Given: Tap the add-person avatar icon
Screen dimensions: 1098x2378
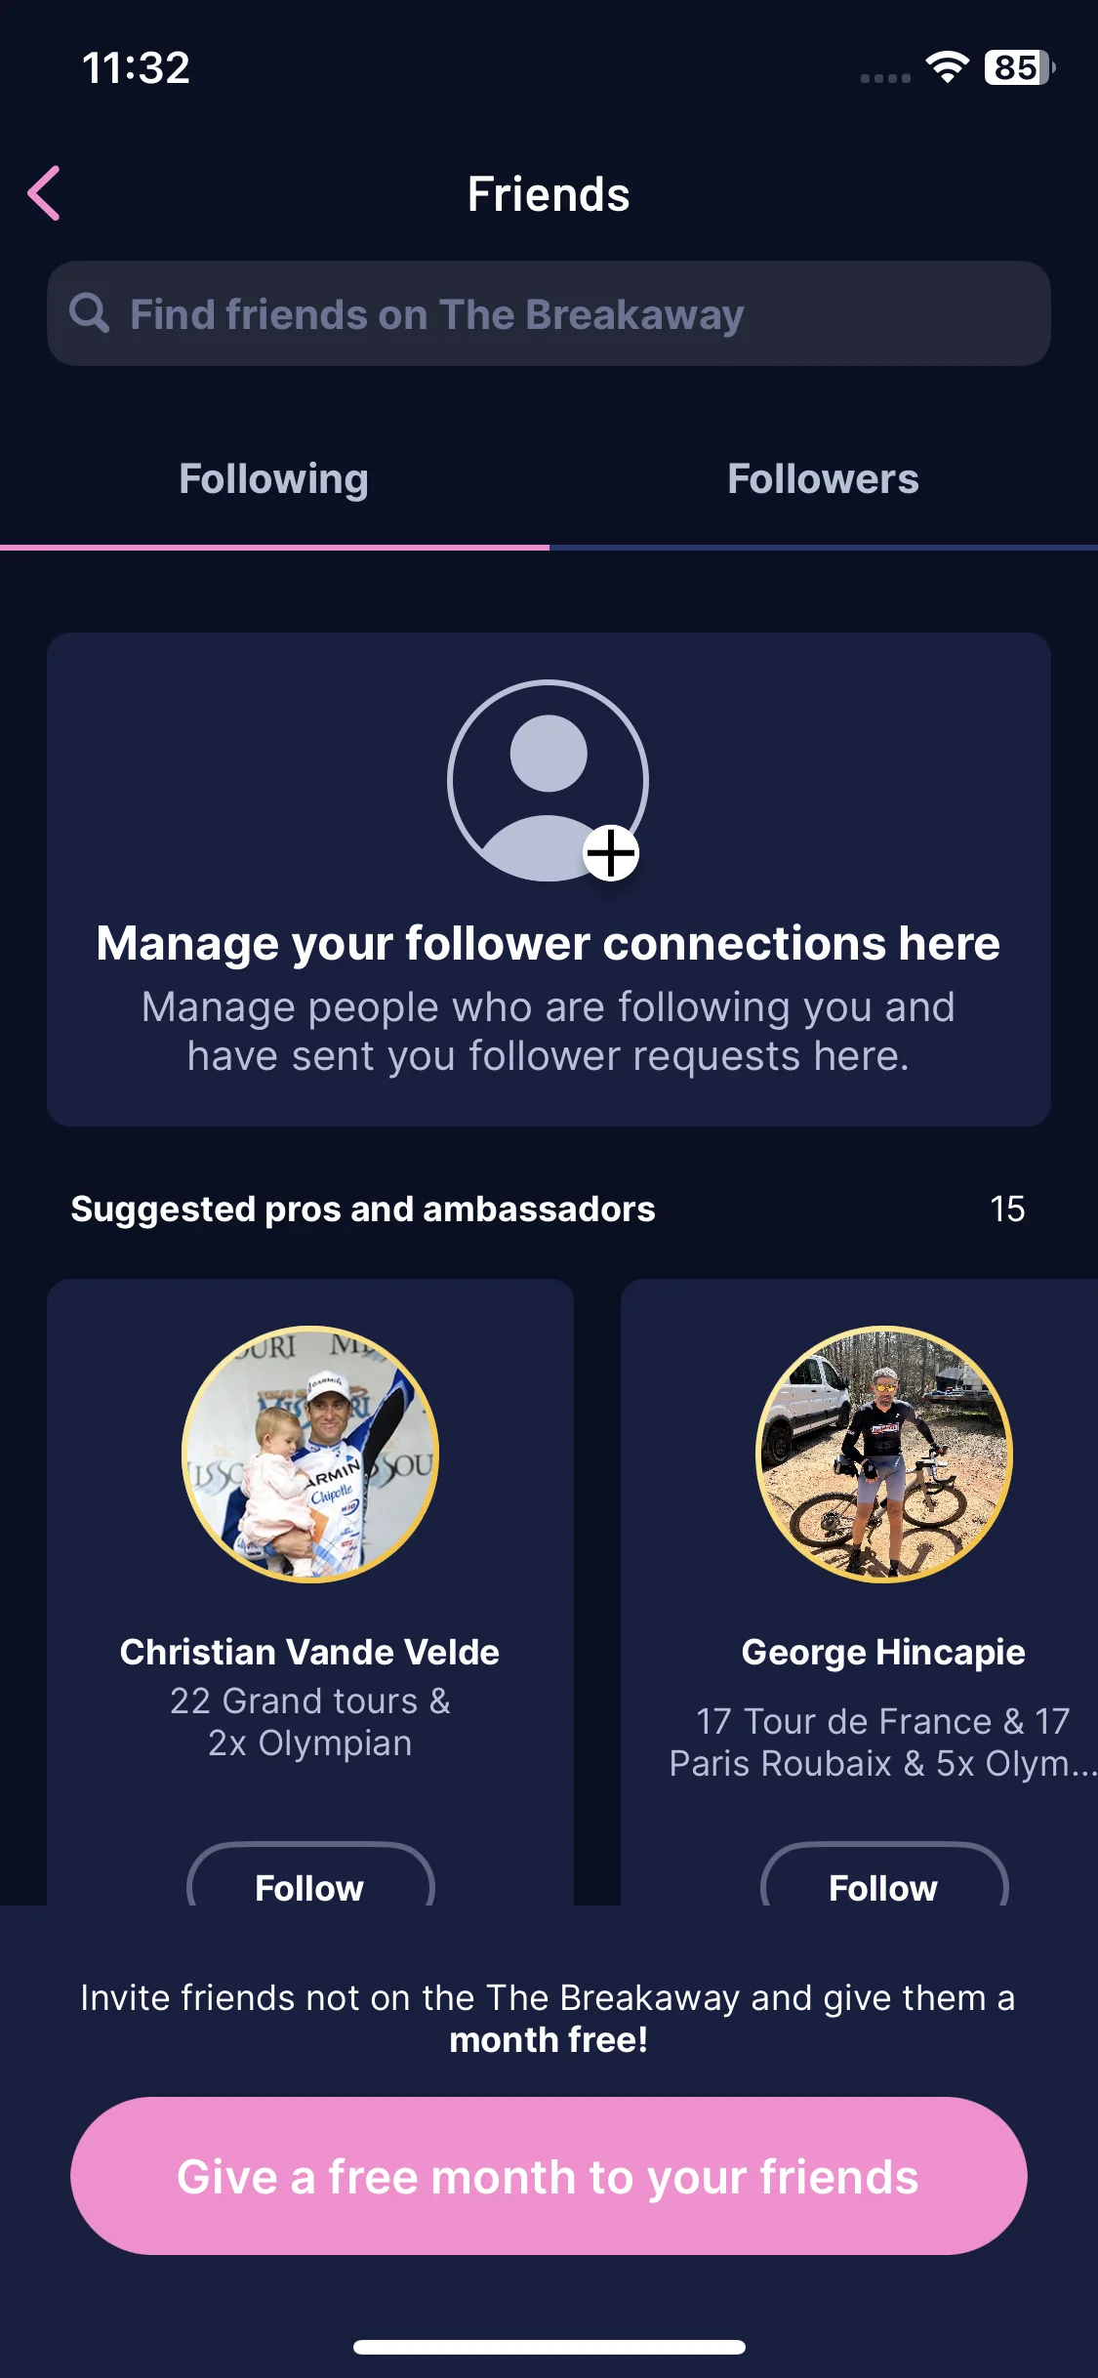Looking at the screenshot, I should tap(548, 781).
